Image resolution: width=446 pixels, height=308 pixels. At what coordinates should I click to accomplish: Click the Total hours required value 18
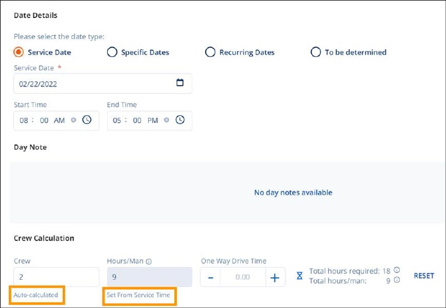click(386, 271)
